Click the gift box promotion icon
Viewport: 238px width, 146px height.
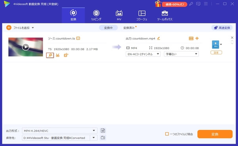coord(158,4)
